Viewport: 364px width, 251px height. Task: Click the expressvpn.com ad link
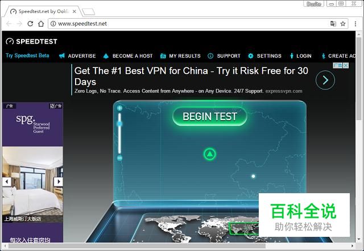click(x=284, y=91)
